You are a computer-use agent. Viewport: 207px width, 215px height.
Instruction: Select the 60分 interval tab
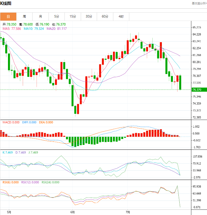[x=105, y=16]
